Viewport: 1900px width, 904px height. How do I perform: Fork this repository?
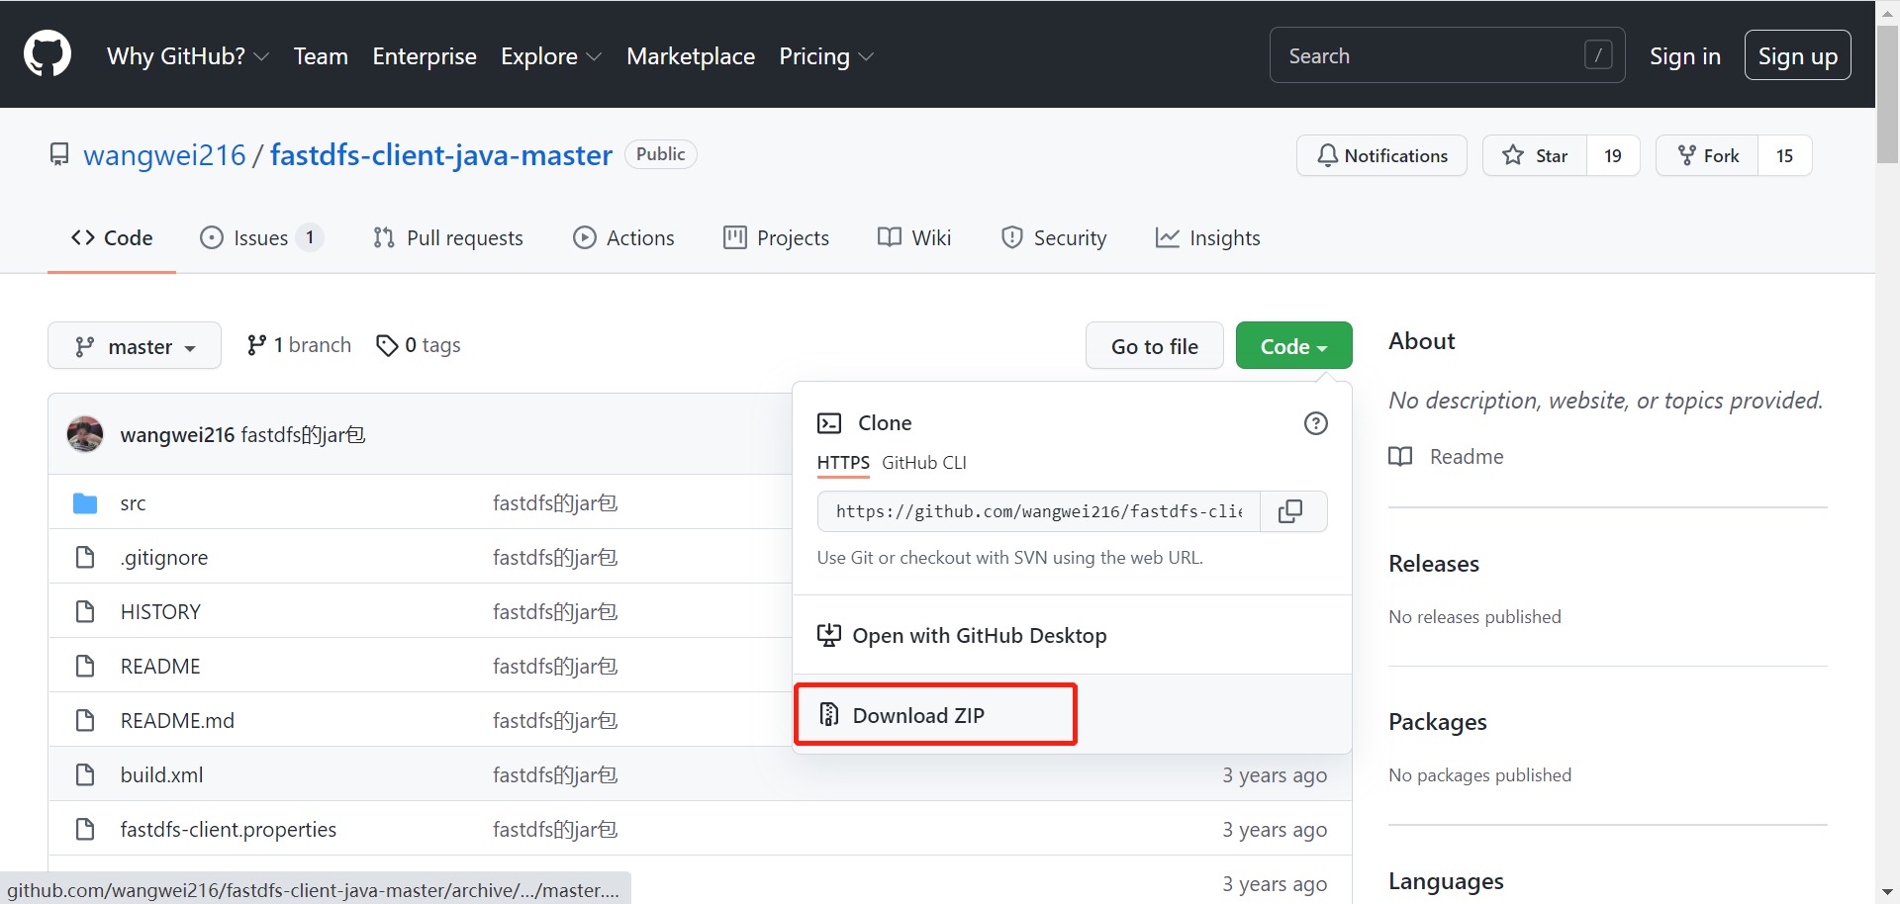point(1708,155)
